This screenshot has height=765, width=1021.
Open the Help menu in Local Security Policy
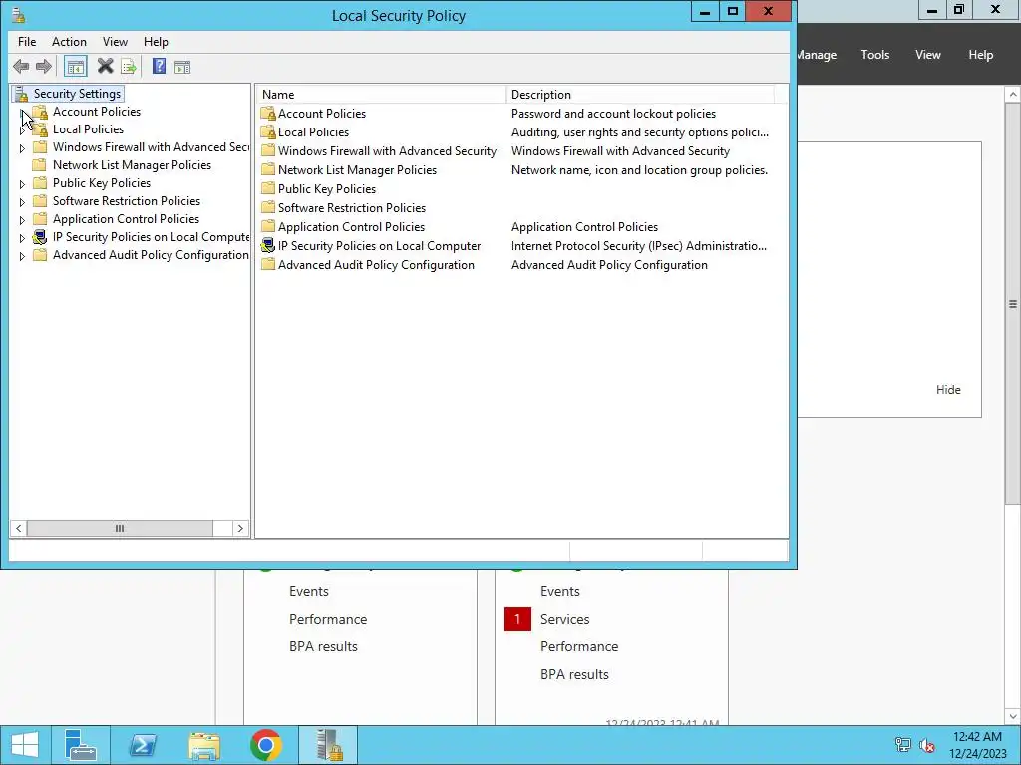156,42
